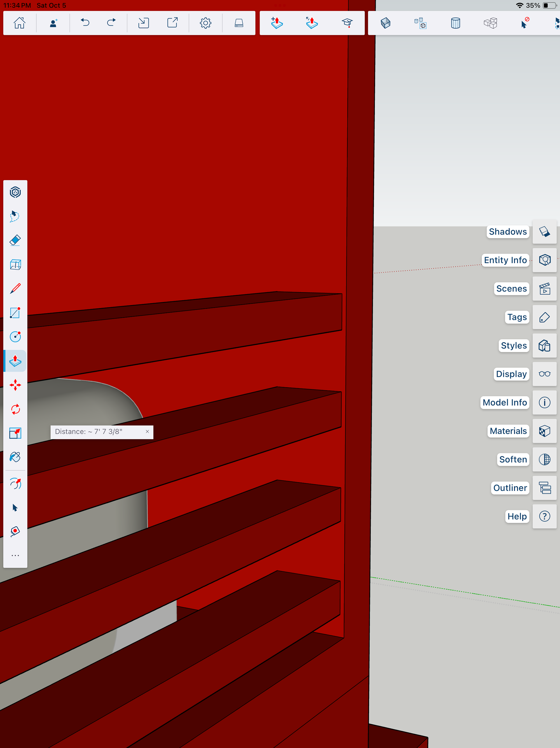Activate the Move tool
The height and width of the screenshot is (748, 560).
[15, 385]
